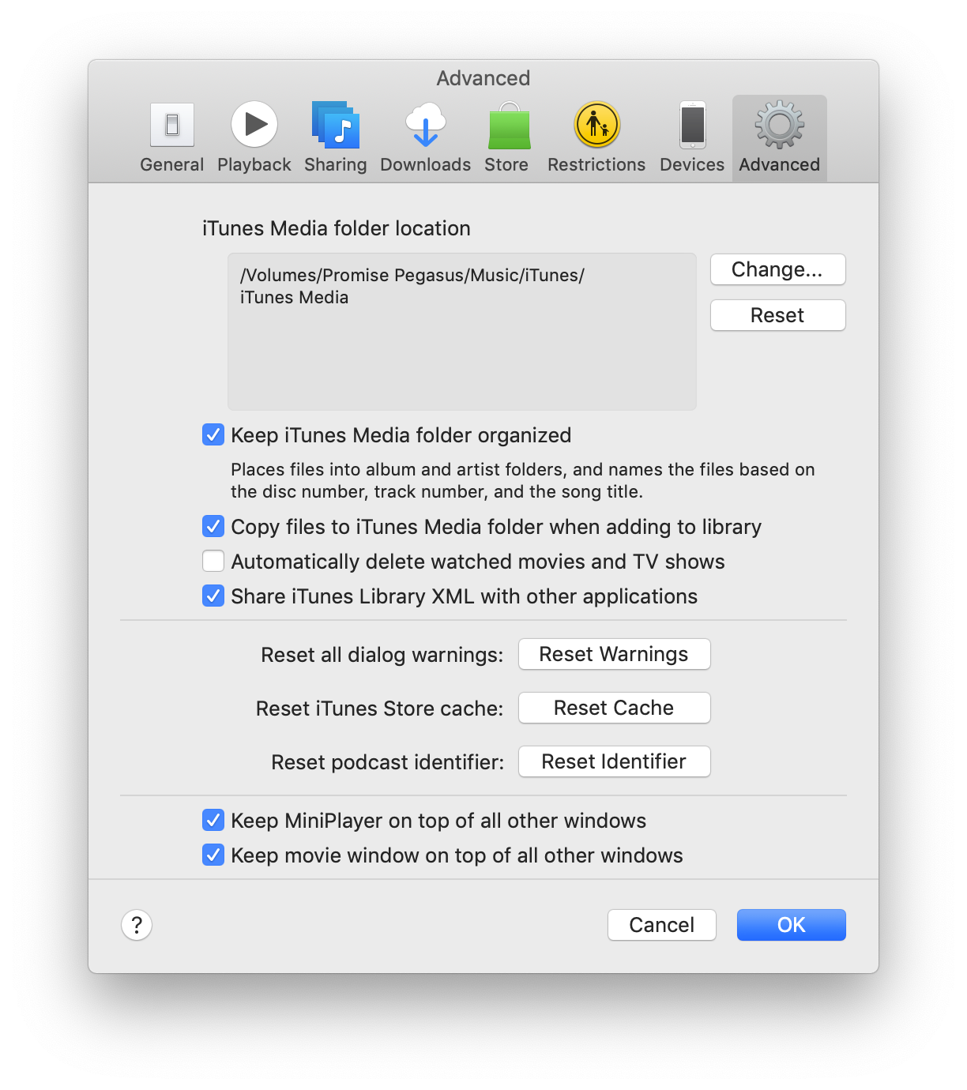Click the help question mark button
The width and height of the screenshot is (967, 1090).
click(x=137, y=925)
